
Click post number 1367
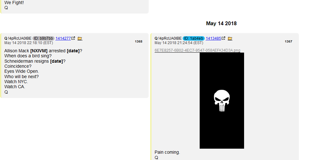coord(288,42)
